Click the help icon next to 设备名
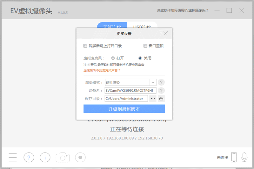The image size is (254, 169). pos(161,91)
